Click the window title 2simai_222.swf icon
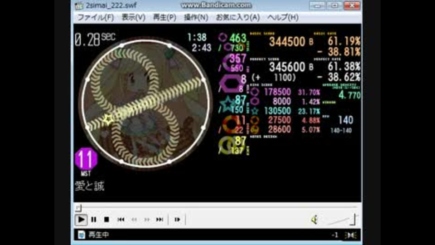 tap(79, 5)
